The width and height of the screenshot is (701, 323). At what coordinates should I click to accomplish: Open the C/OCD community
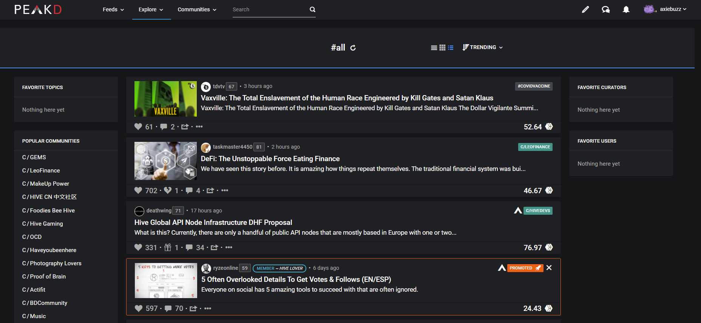[32, 237]
